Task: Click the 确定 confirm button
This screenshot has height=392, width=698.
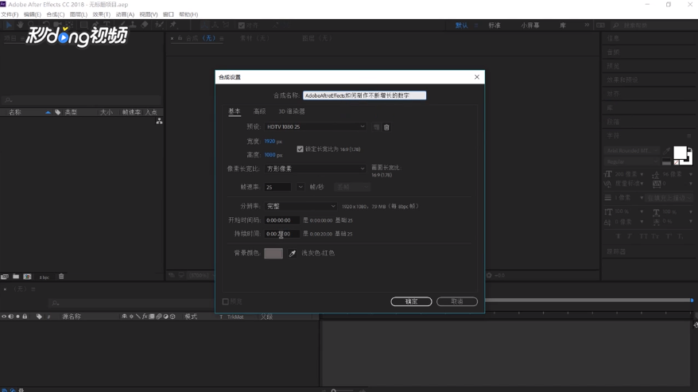Action: click(x=411, y=301)
